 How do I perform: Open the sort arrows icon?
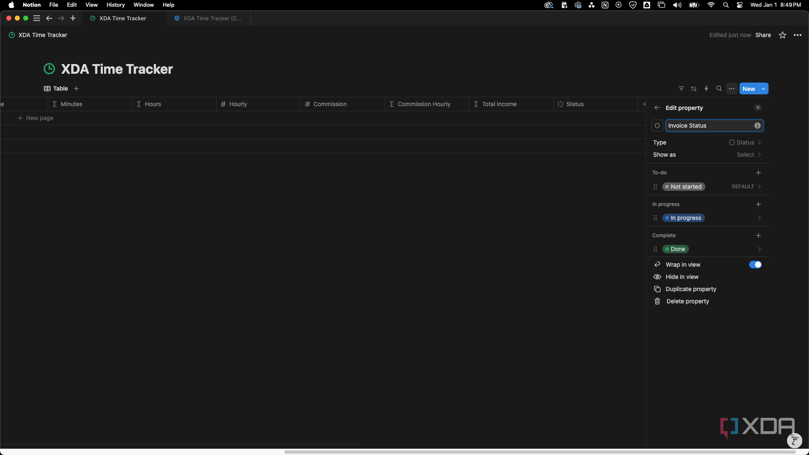694,88
